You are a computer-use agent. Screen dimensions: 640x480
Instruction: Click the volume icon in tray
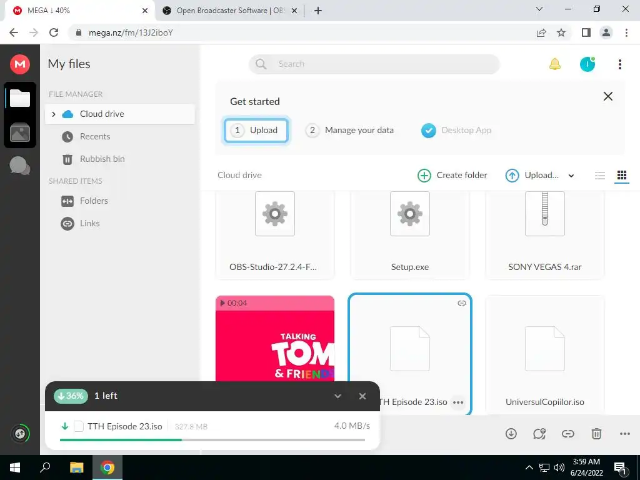[x=559, y=467]
